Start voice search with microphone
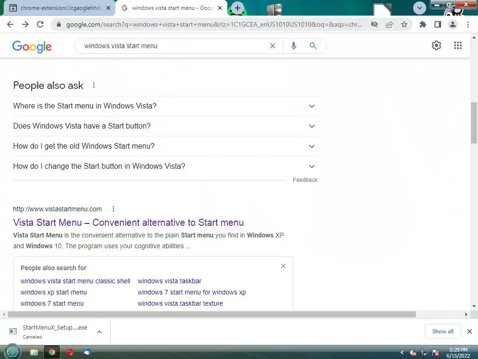The image size is (478, 359). (294, 46)
